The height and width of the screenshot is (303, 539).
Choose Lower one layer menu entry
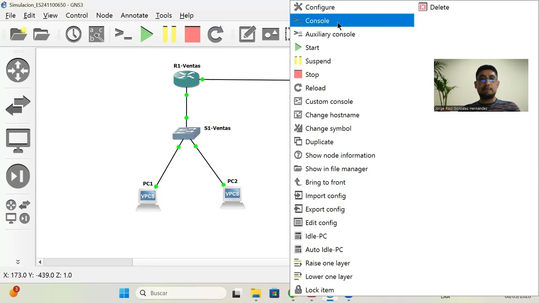(352, 276)
